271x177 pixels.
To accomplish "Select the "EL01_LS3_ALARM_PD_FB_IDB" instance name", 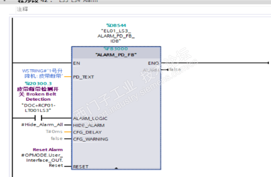I will click(116, 36).
